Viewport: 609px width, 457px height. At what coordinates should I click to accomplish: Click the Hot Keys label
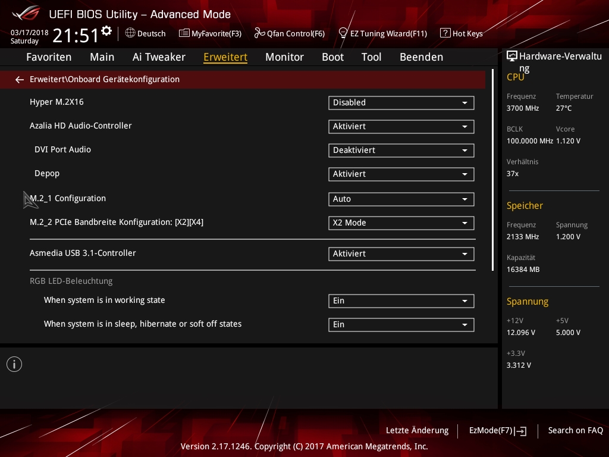tap(467, 33)
